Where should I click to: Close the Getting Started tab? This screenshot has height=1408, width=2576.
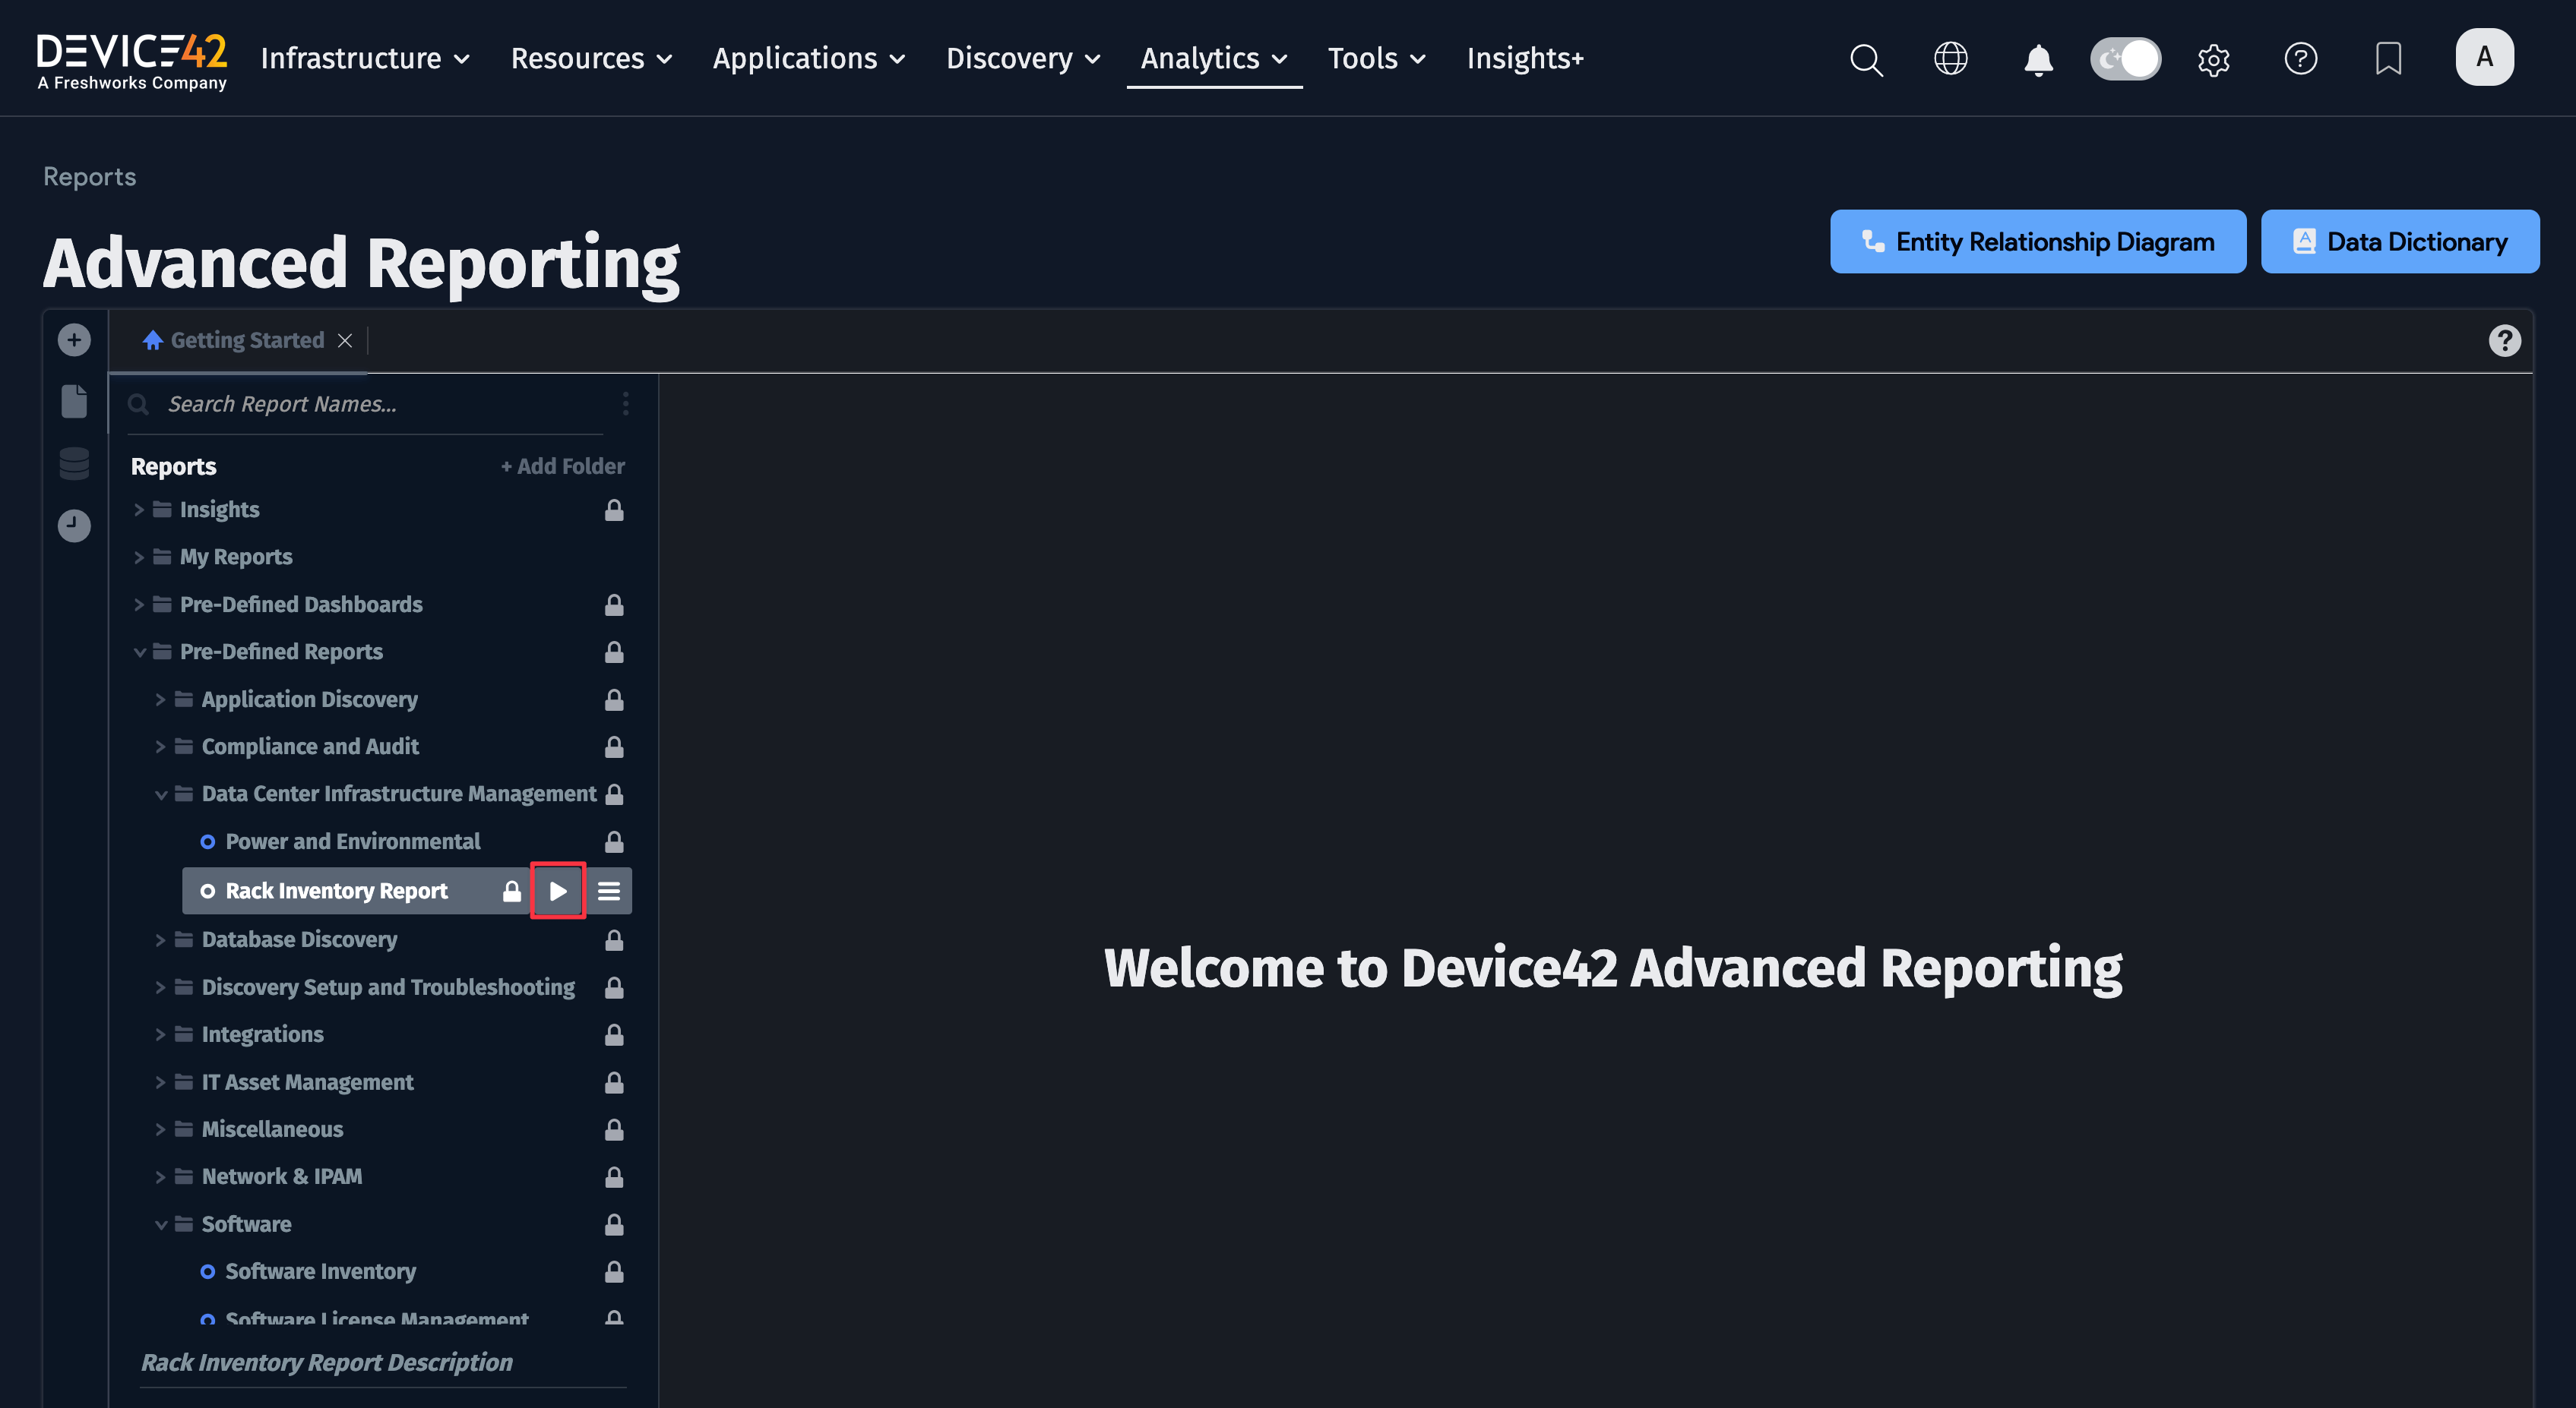(x=345, y=341)
